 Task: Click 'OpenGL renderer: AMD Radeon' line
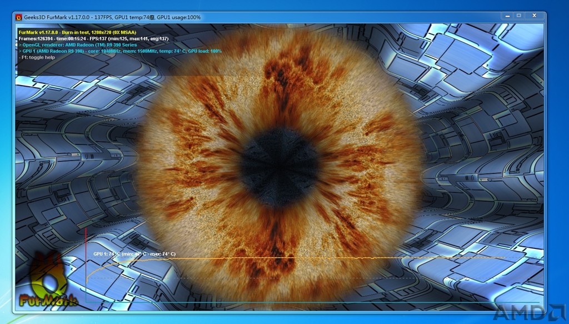[x=78, y=44]
